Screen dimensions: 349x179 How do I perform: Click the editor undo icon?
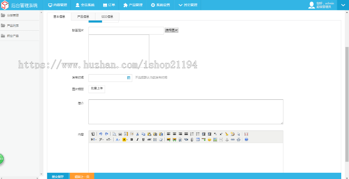click(100, 134)
